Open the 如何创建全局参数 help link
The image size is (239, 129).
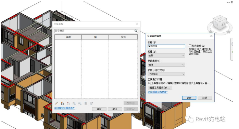(x=158, y=92)
